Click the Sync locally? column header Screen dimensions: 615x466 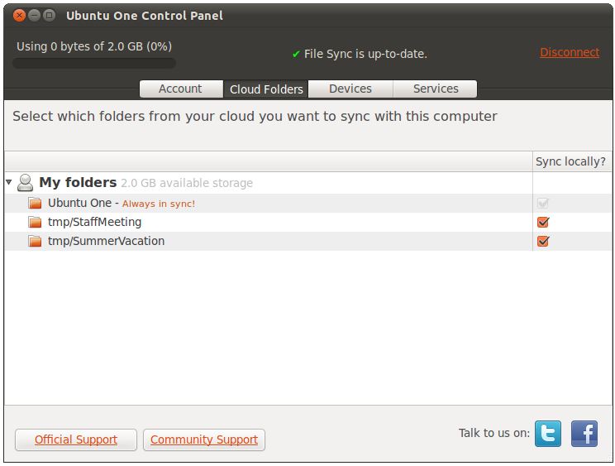pos(570,161)
